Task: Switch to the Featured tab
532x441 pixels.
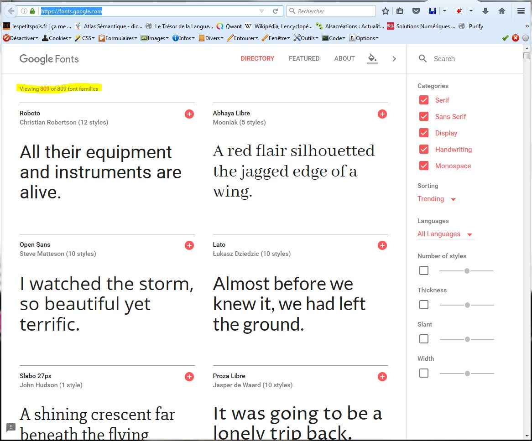Action: (x=304, y=58)
